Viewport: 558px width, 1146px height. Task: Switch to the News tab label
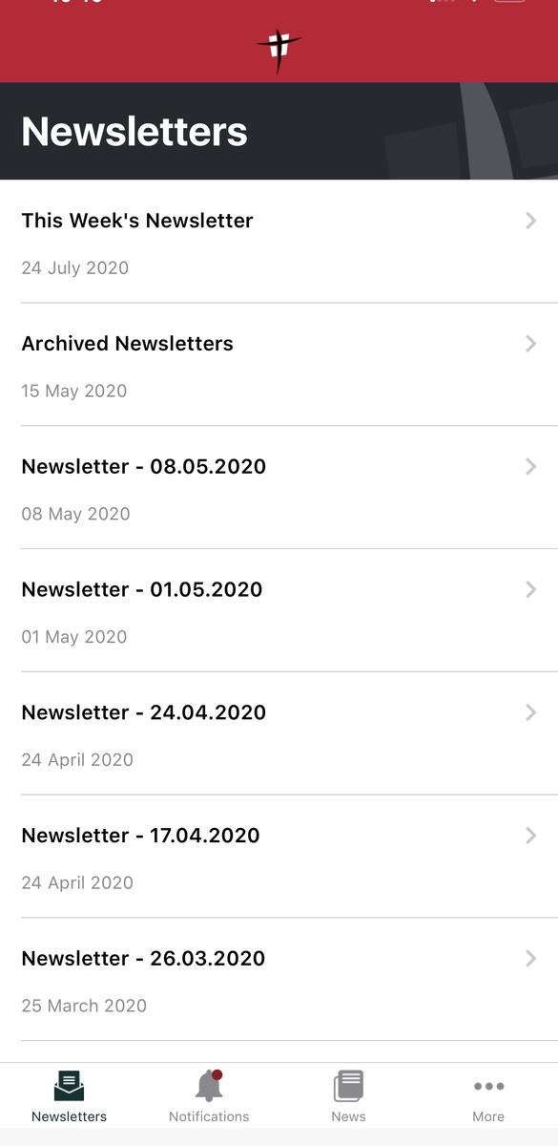tap(348, 1116)
